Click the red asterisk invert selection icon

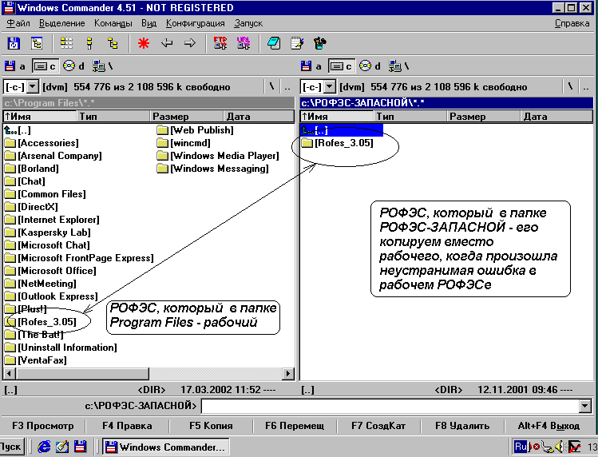pyautogui.click(x=144, y=43)
